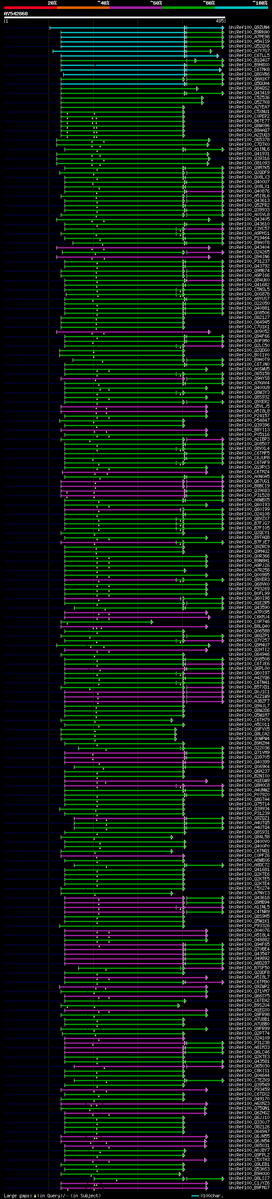Select the UniRef100_P93269 label

click(x=249, y=589)
